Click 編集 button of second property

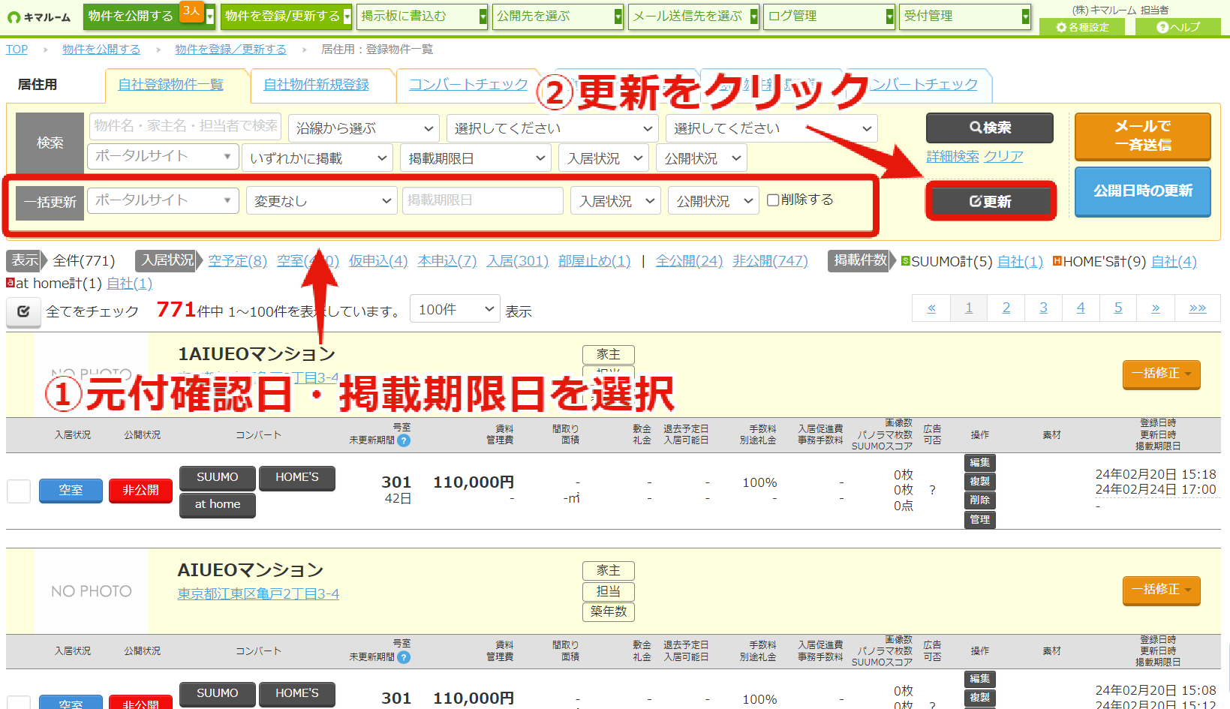point(979,679)
